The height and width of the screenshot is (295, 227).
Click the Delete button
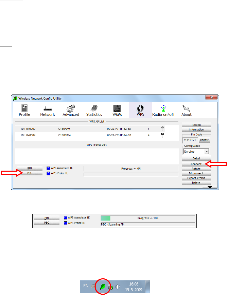click(x=196, y=183)
